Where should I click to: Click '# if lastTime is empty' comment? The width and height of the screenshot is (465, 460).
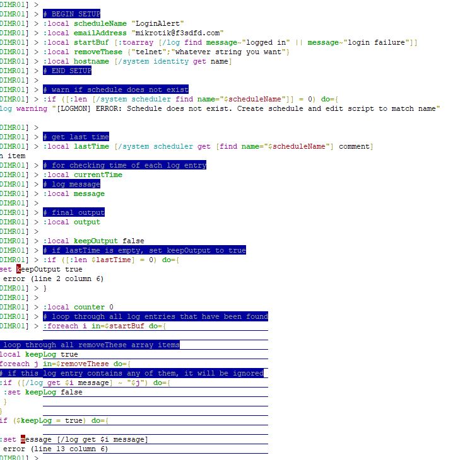tap(144, 250)
